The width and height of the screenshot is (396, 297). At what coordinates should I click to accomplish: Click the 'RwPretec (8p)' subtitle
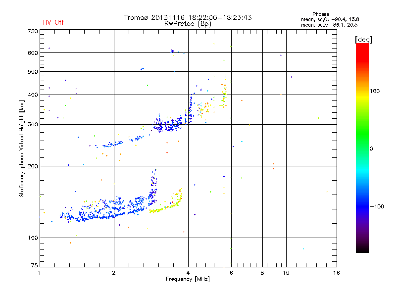click(x=188, y=24)
